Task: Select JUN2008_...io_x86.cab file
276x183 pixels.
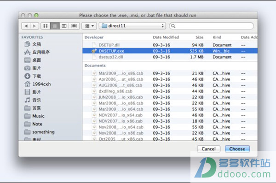Action: point(170,97)
